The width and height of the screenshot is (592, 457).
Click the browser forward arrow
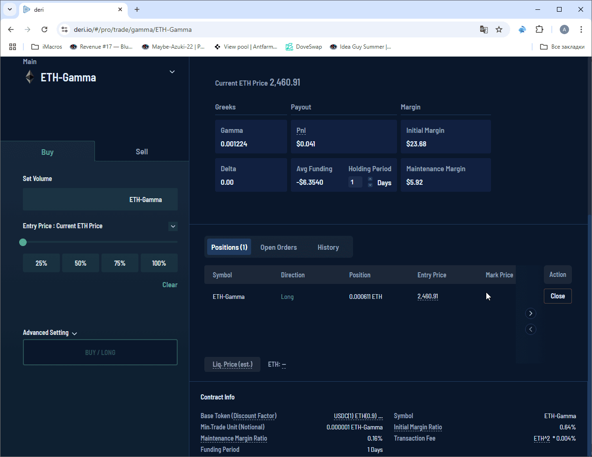point(28,29)
